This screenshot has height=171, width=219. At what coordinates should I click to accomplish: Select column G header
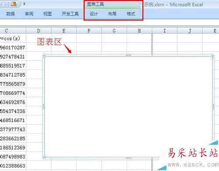point(114,31)
